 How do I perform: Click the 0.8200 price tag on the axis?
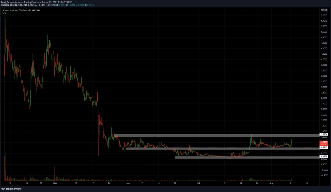(324, 148)
